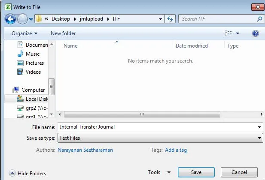
Task: Click the File name text field
Action: tap(157, 127)
